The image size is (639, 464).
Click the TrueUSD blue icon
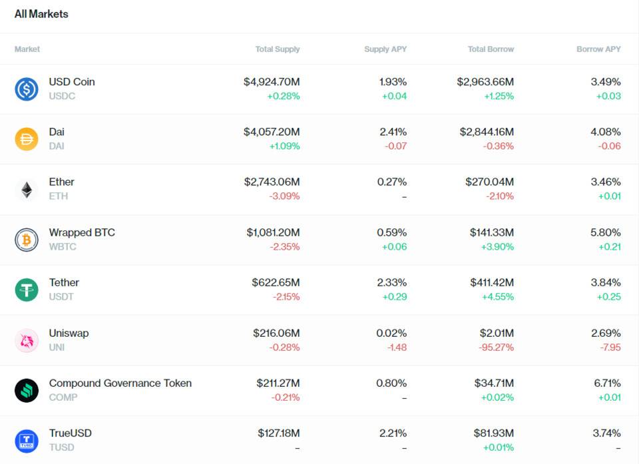27,440
